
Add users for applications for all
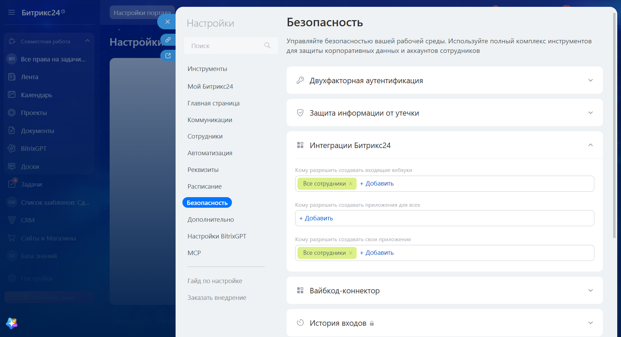[316, 218]
